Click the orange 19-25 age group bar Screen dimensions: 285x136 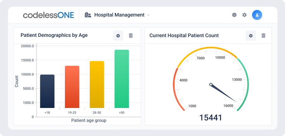tap(72, 87)
